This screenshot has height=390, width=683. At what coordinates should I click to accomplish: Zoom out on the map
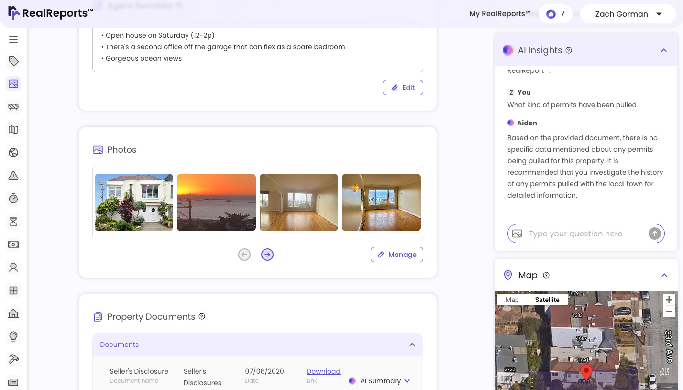tap(669, 312)
